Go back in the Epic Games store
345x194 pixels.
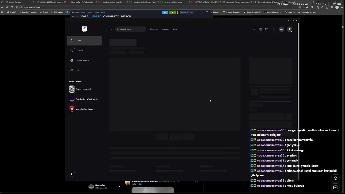[x=112, y=29]
